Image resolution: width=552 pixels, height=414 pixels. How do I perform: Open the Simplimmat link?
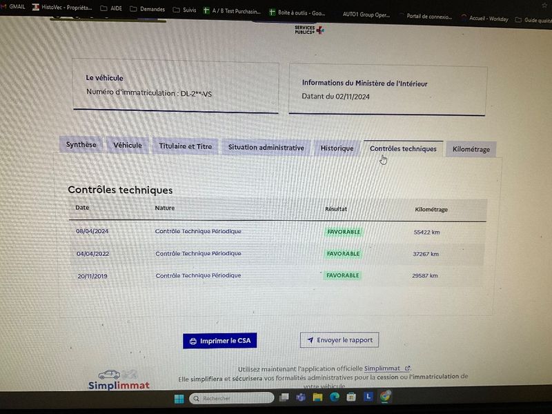(x=382, y=368)
